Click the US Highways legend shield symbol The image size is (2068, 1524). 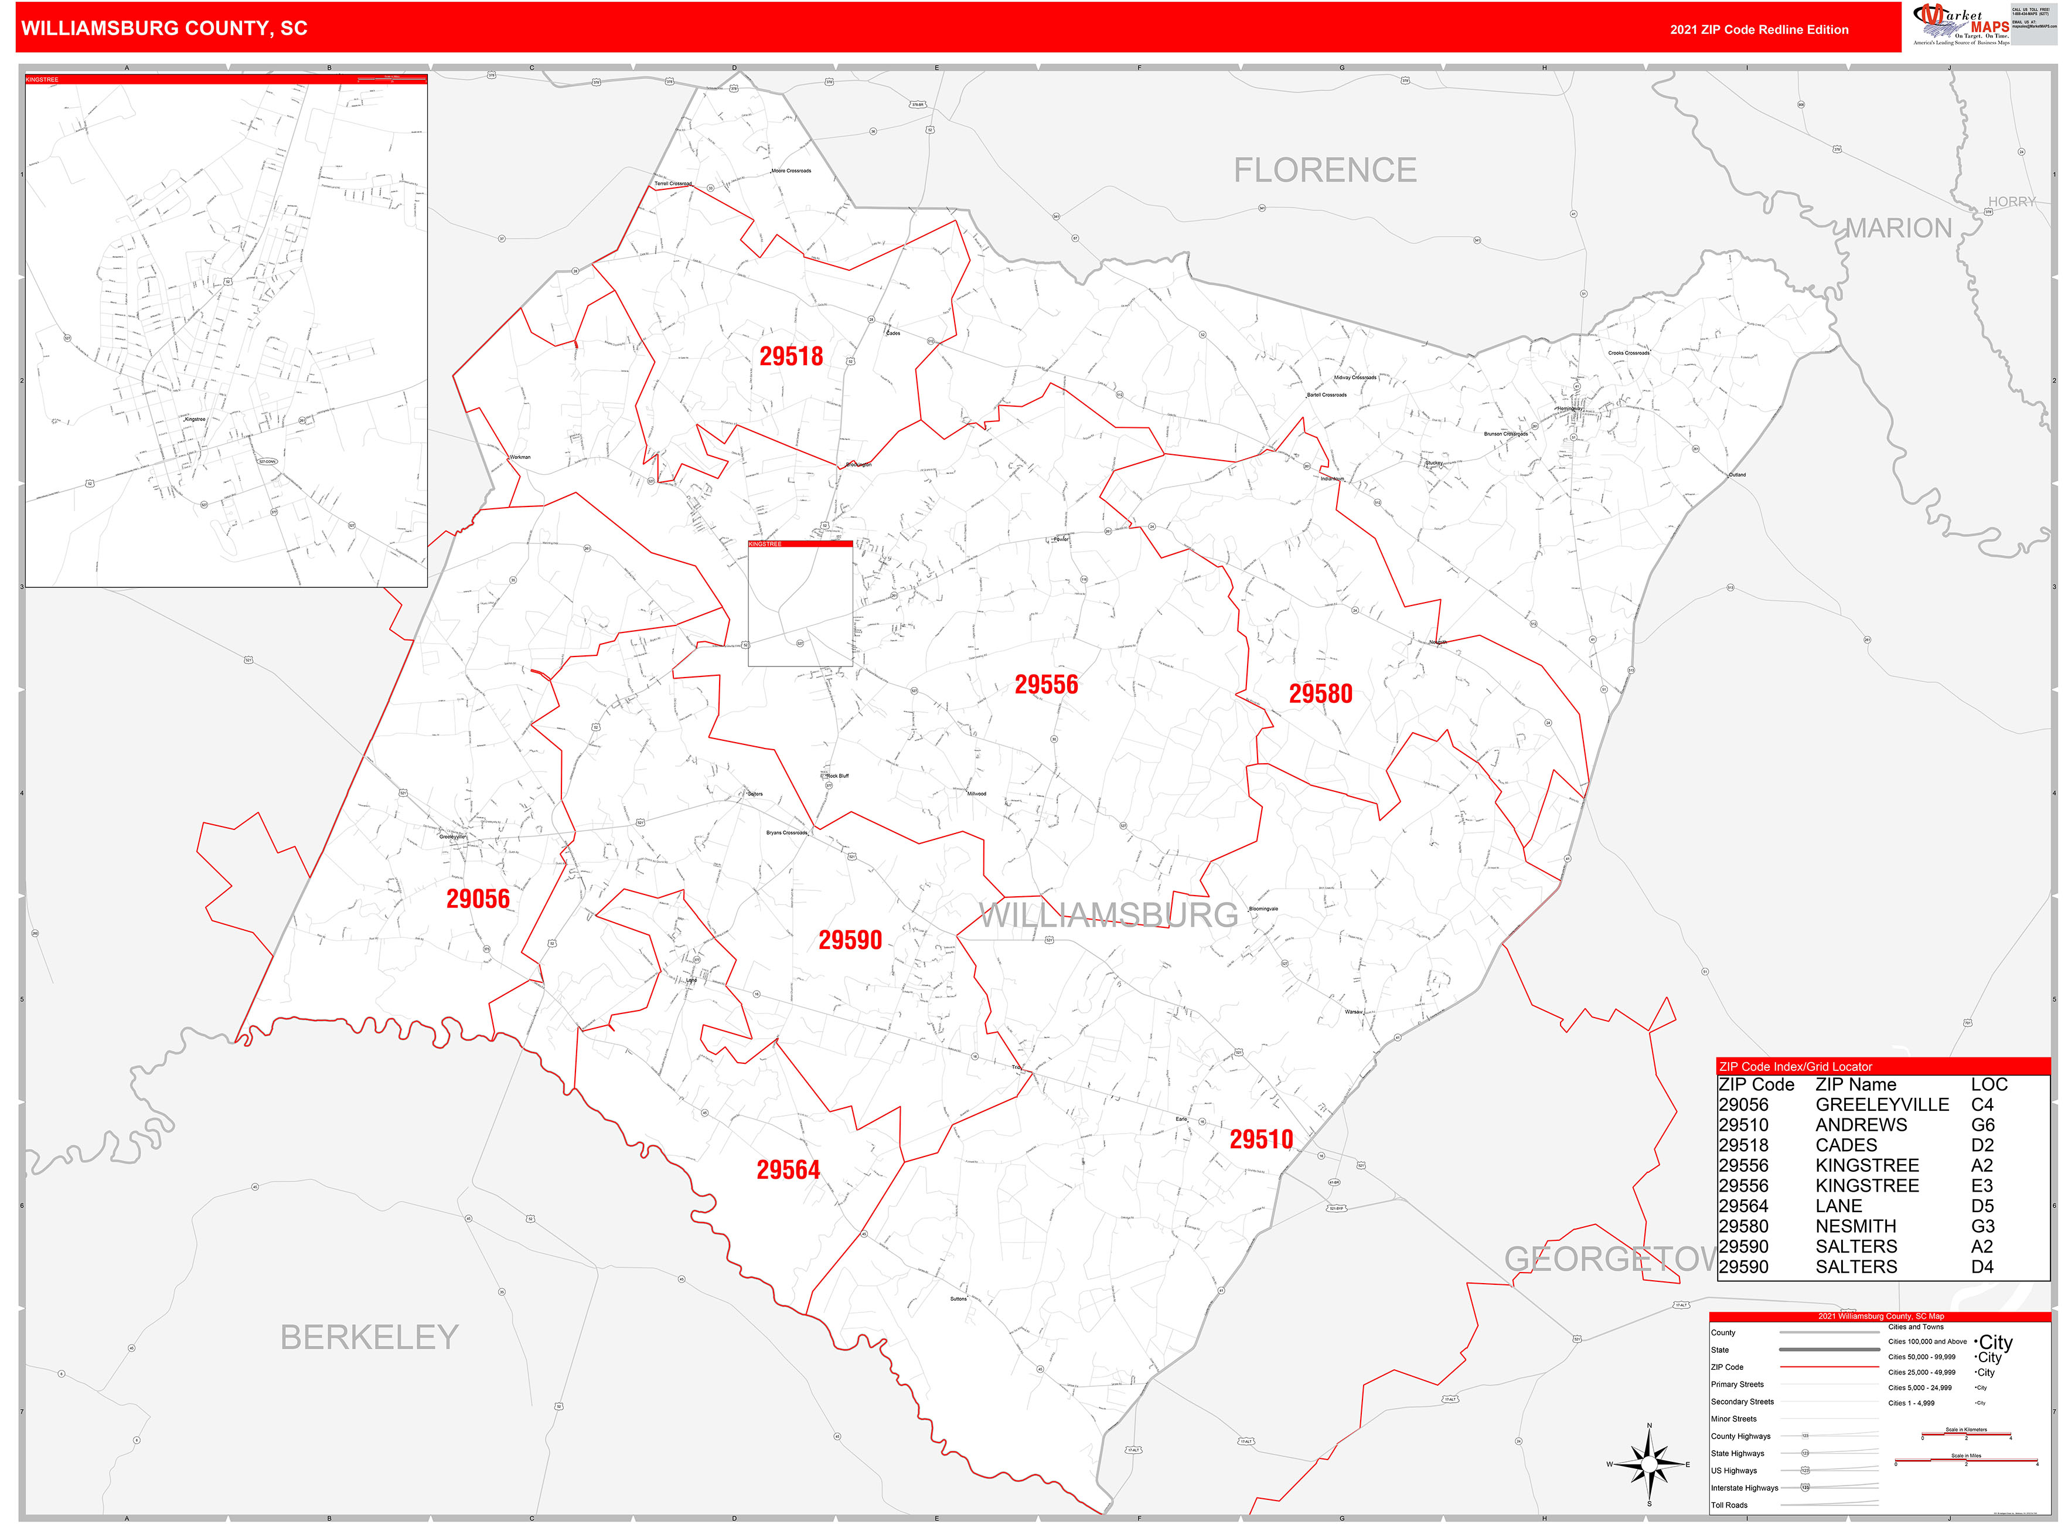(x=1805, y=1469)
